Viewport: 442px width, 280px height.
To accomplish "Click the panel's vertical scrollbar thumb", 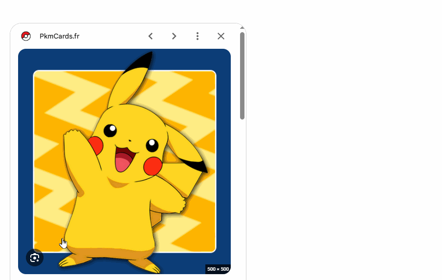I will [242, 76].
